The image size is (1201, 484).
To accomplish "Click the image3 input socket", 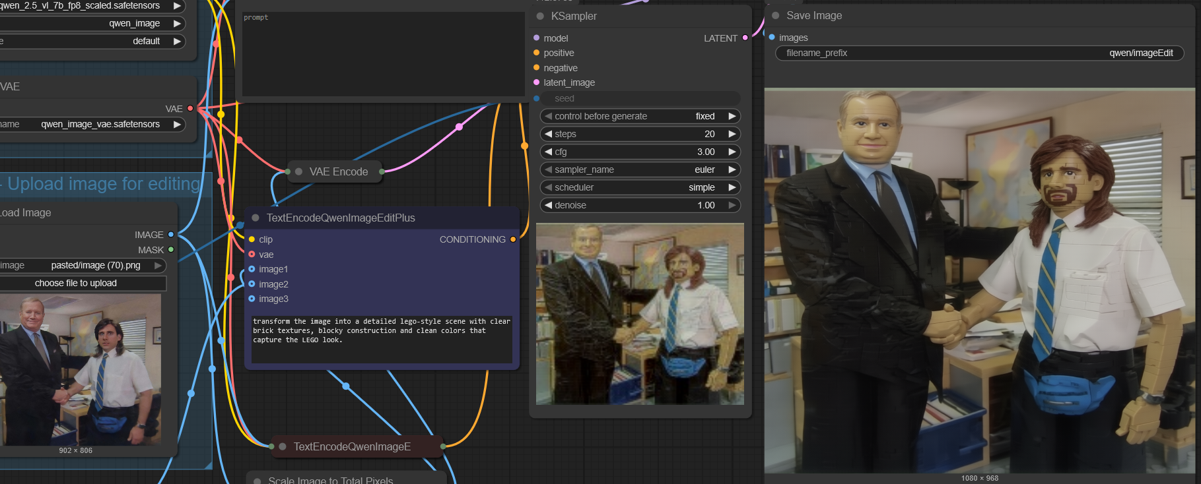I will pyautogui.click(x=252, y=299).
